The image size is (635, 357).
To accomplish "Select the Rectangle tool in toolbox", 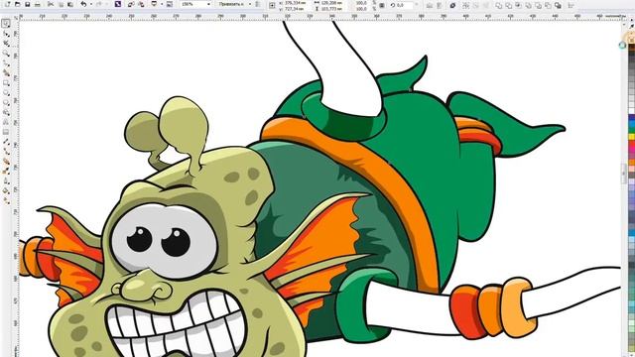I will 6,83.
